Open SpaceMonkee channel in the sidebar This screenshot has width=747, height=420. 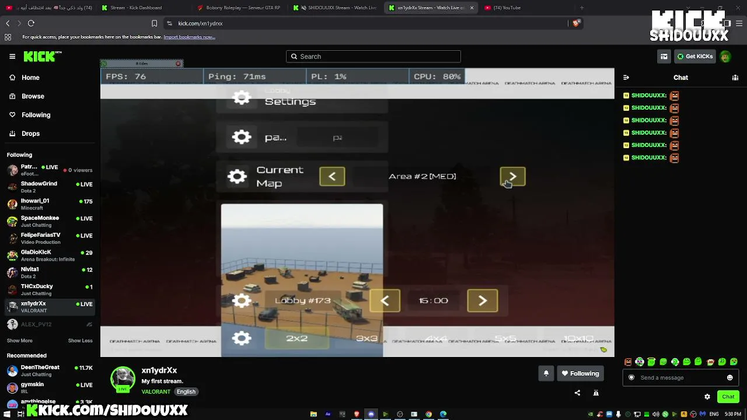click(x=50, y=221)
